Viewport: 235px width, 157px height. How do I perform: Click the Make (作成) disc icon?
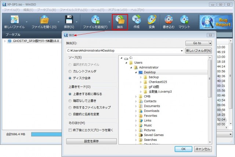pyautogui.click(x=137, y=19)
